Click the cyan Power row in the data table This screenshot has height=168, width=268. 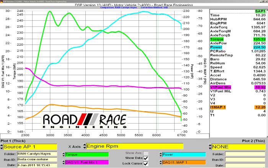click(x=238, y=48)
